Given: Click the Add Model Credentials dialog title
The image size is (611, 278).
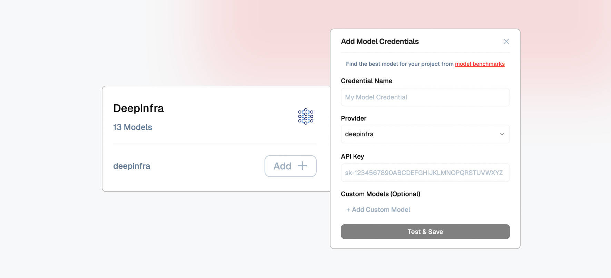Looking at the screenshot, I should coord(380,41).
